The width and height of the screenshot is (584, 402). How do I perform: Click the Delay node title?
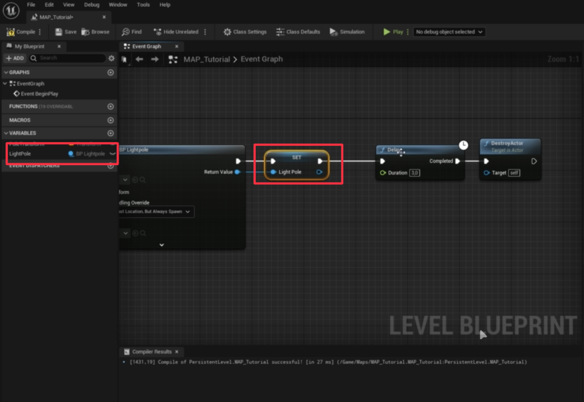click(x=394, y=150)
